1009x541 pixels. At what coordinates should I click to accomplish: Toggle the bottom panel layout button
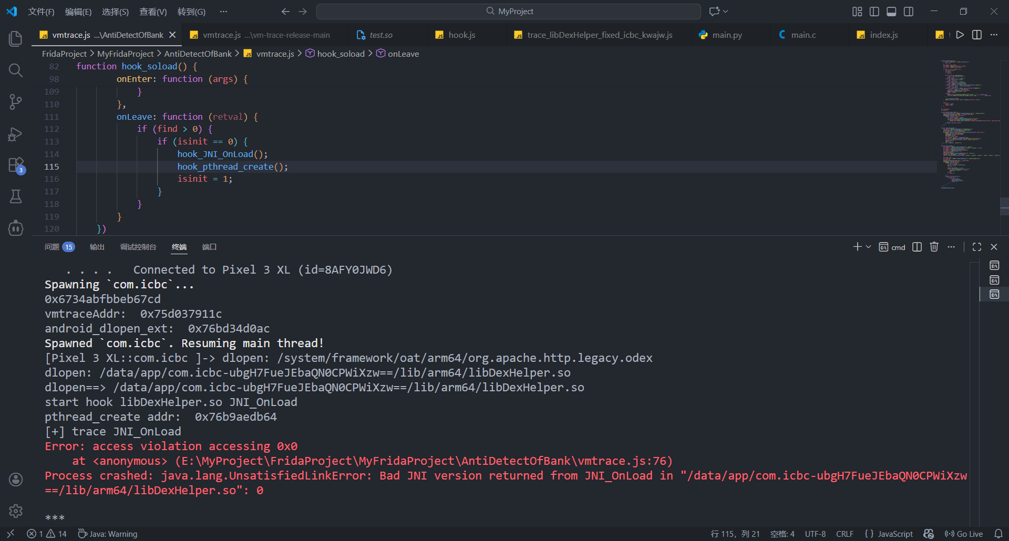[891, 12]
